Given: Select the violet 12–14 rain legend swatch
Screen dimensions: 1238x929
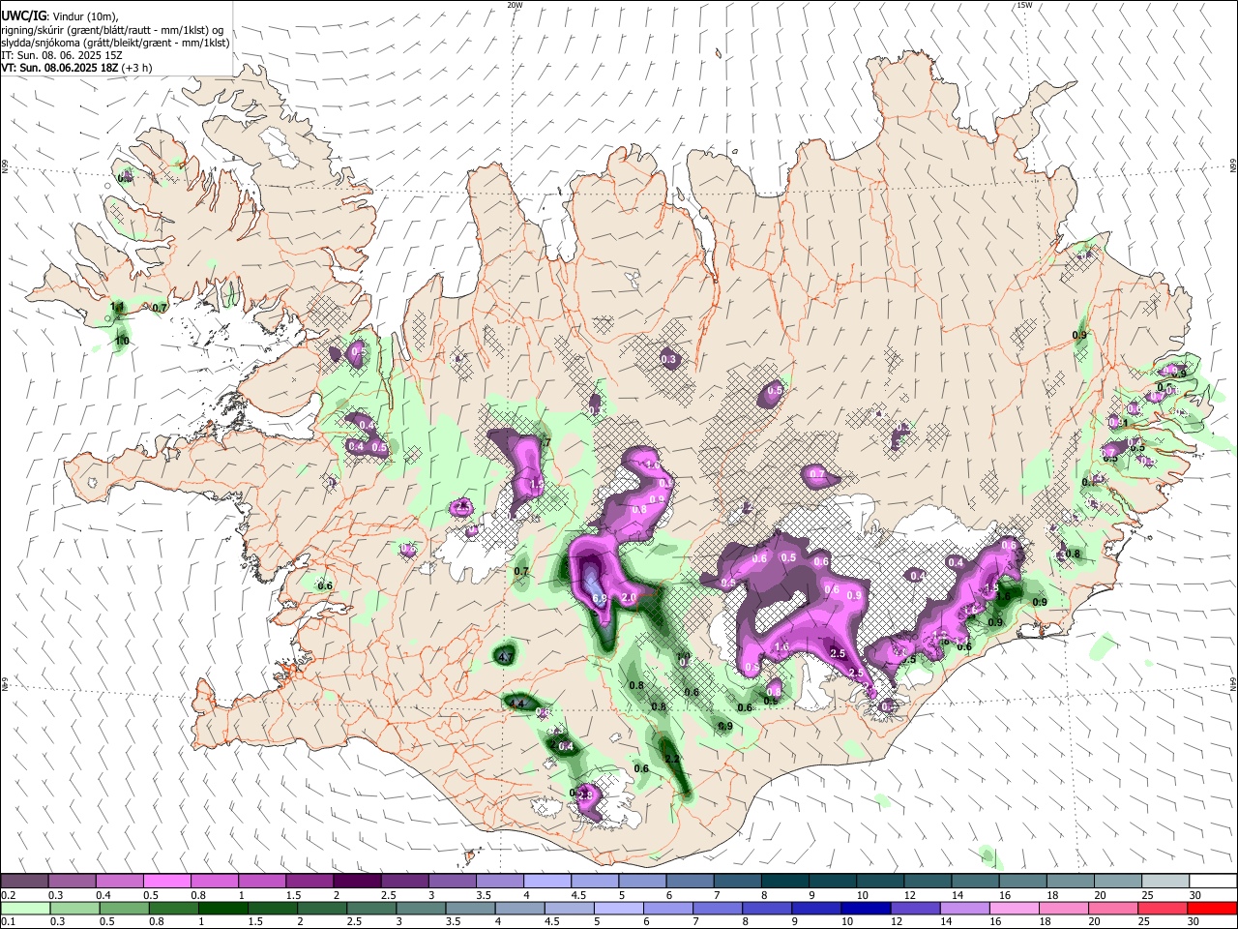Looking at the screenshot, I should (915, 908).
